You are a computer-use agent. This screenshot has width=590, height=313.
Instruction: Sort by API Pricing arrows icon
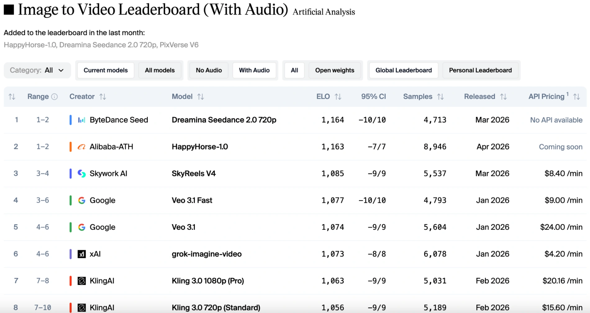(577, 97)
